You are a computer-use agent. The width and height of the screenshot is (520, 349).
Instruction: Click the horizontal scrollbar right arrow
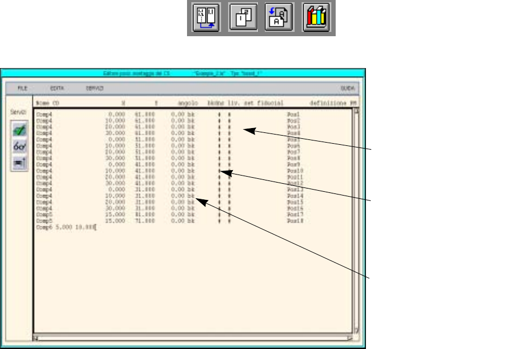(349, 338)
